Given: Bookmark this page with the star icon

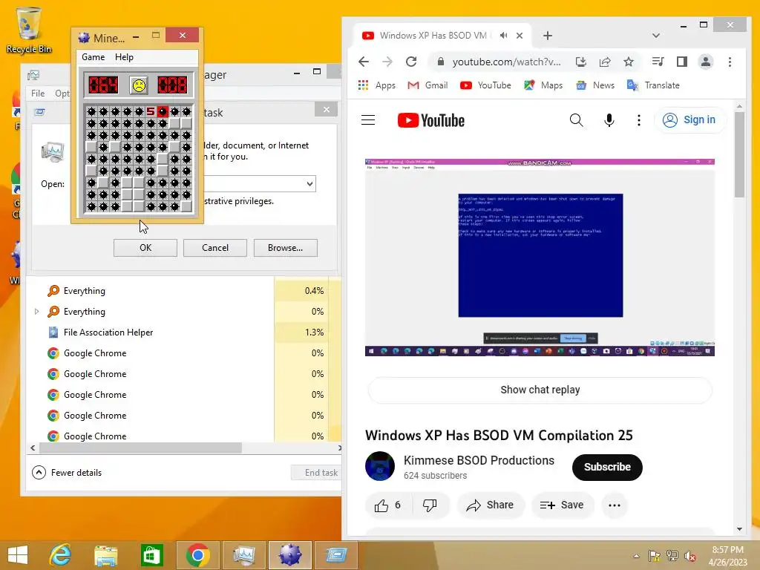Looking at the screenshot, I should pyautogui.click(x=629, y=62).
